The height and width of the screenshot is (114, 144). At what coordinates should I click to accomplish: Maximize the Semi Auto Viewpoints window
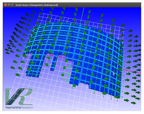12,5
